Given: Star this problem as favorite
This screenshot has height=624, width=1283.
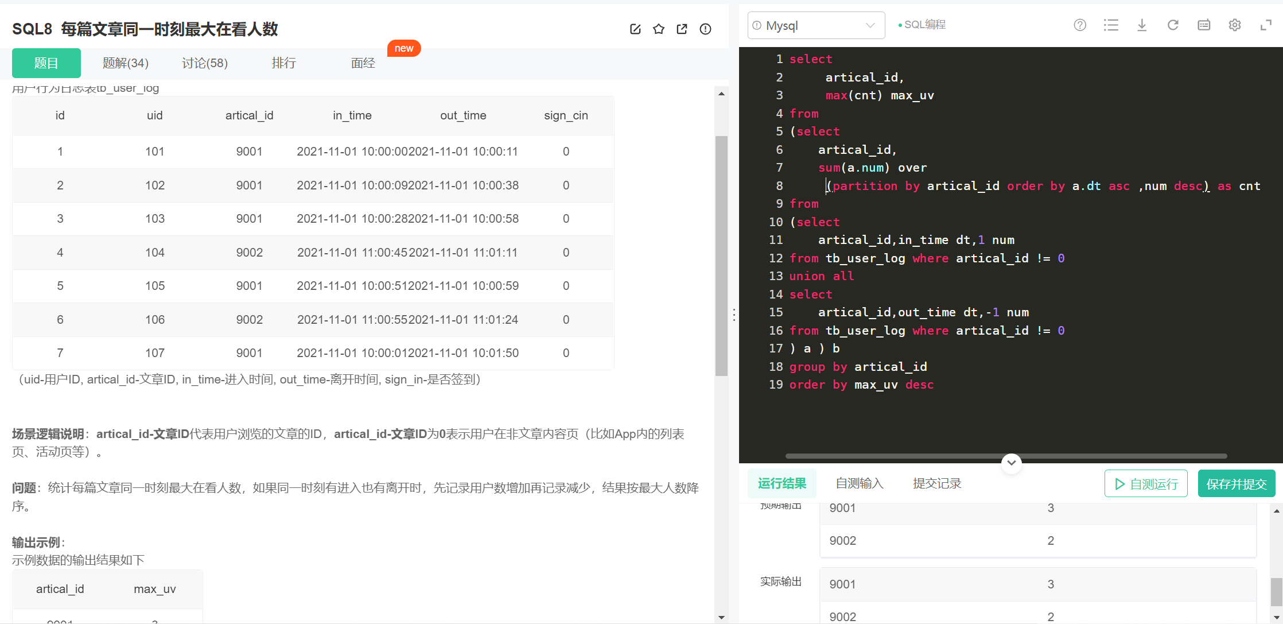Looking at the screenshot, I should coord(659,29).
